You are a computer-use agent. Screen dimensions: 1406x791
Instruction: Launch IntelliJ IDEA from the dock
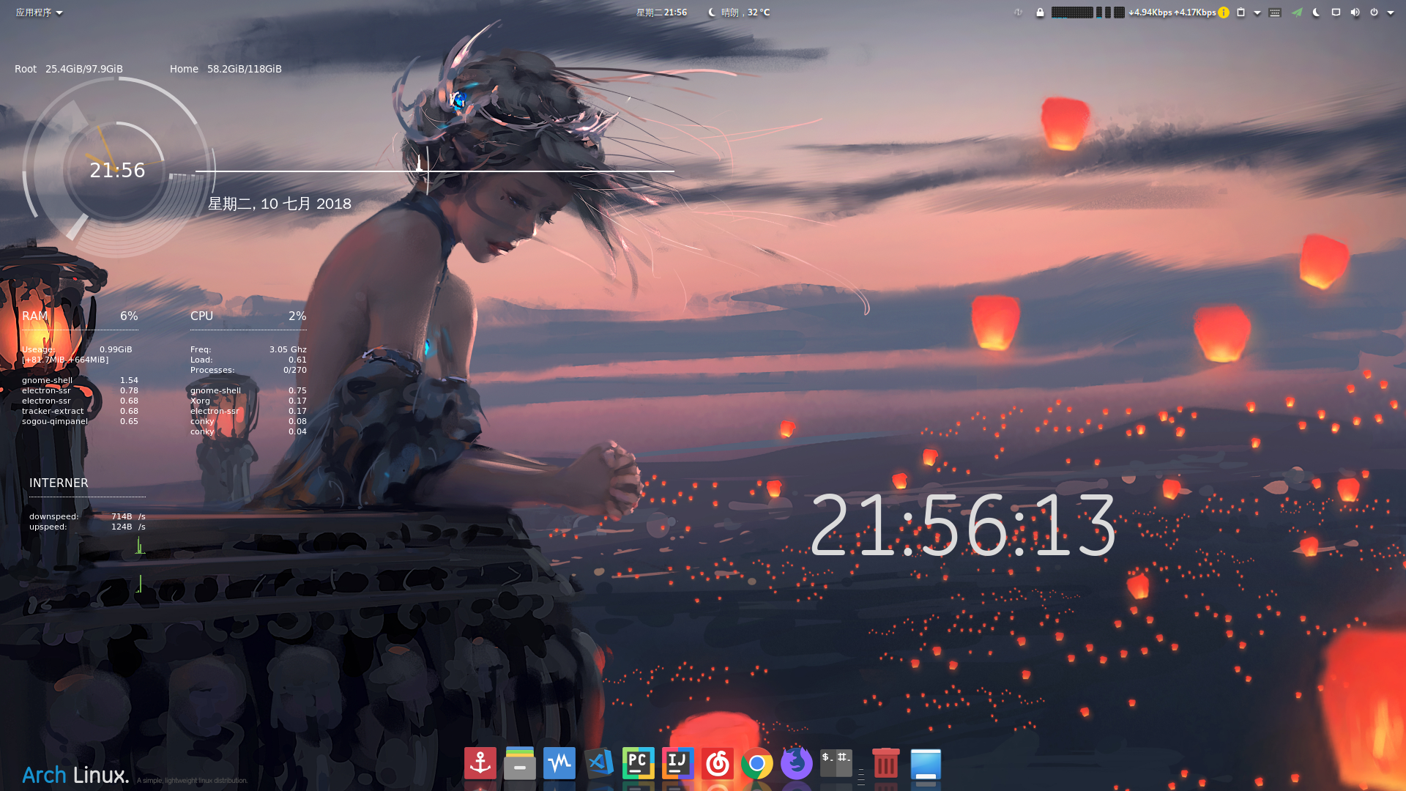[x=677, y=764]
